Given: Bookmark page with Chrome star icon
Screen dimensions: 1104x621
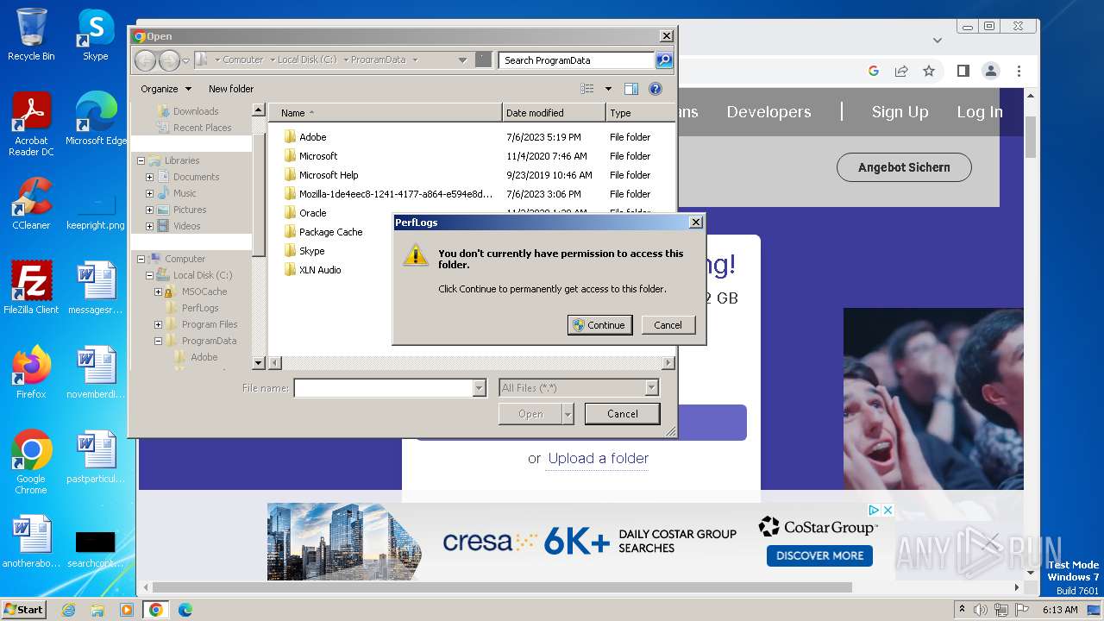Looking at the screenshot, I should point(929,71).
